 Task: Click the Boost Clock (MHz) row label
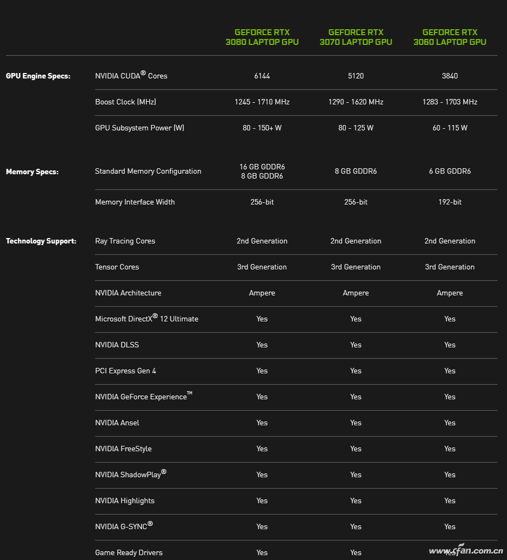coord(125,102)
